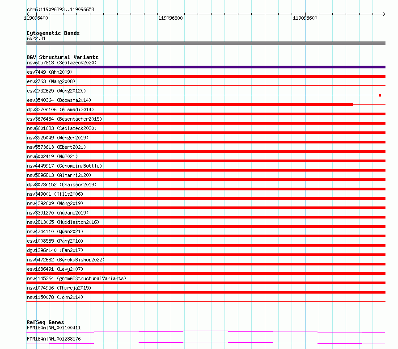The height and width of the screenshot is (349, 398).
Task: Open variant nsv3925049 (Wenger2019)
Action: click(x=58, y=138)
